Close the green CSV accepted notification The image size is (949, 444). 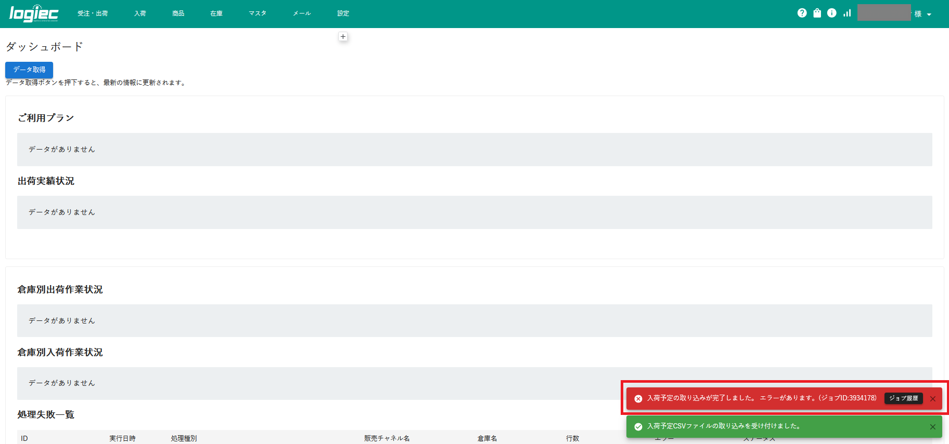tap(932, 427)
